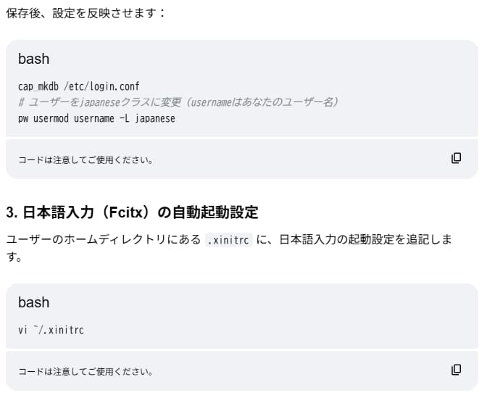Click the 保存後、設定を反映させます text

click(x=86, y=14)
